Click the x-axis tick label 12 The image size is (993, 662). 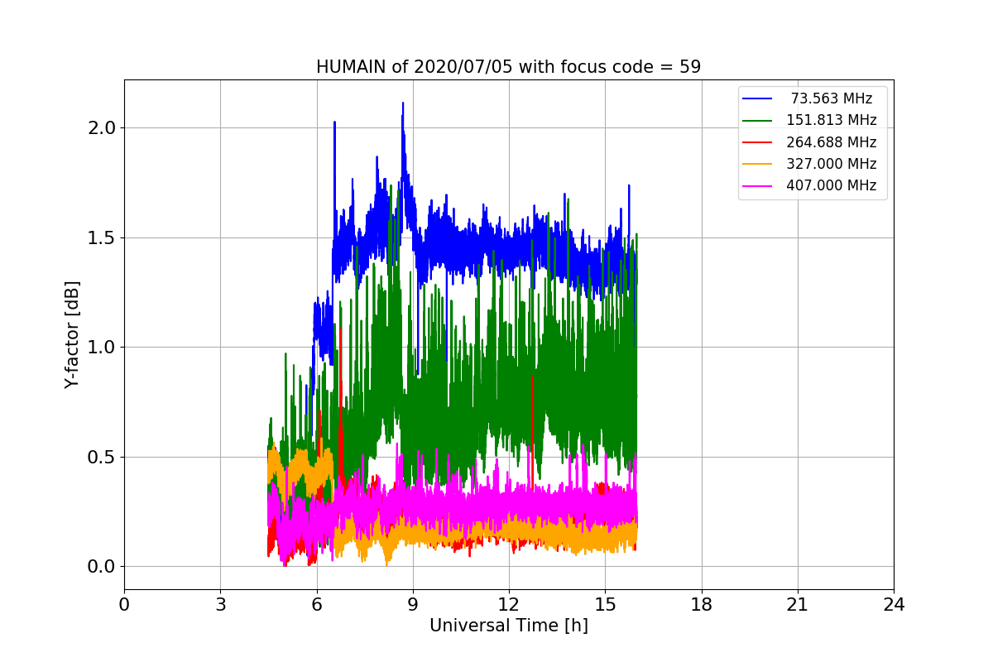click(509, 604)
